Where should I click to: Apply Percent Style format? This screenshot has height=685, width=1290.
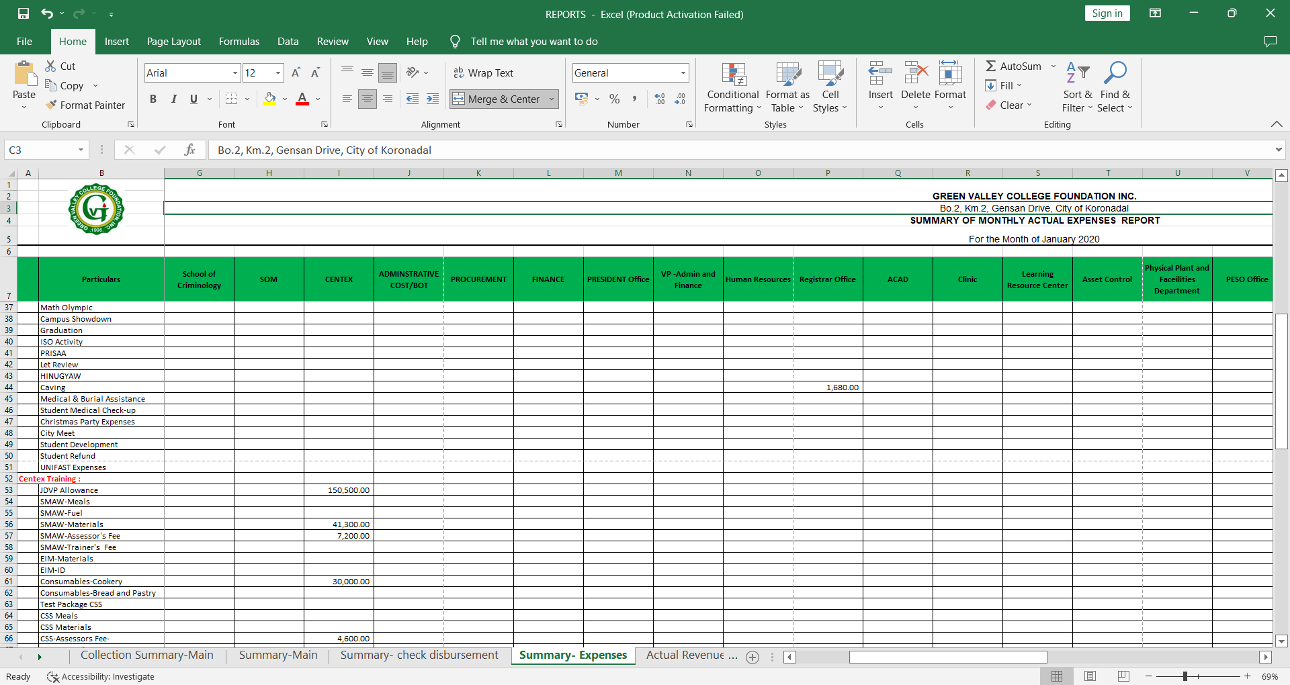click(x=614, y=99)
